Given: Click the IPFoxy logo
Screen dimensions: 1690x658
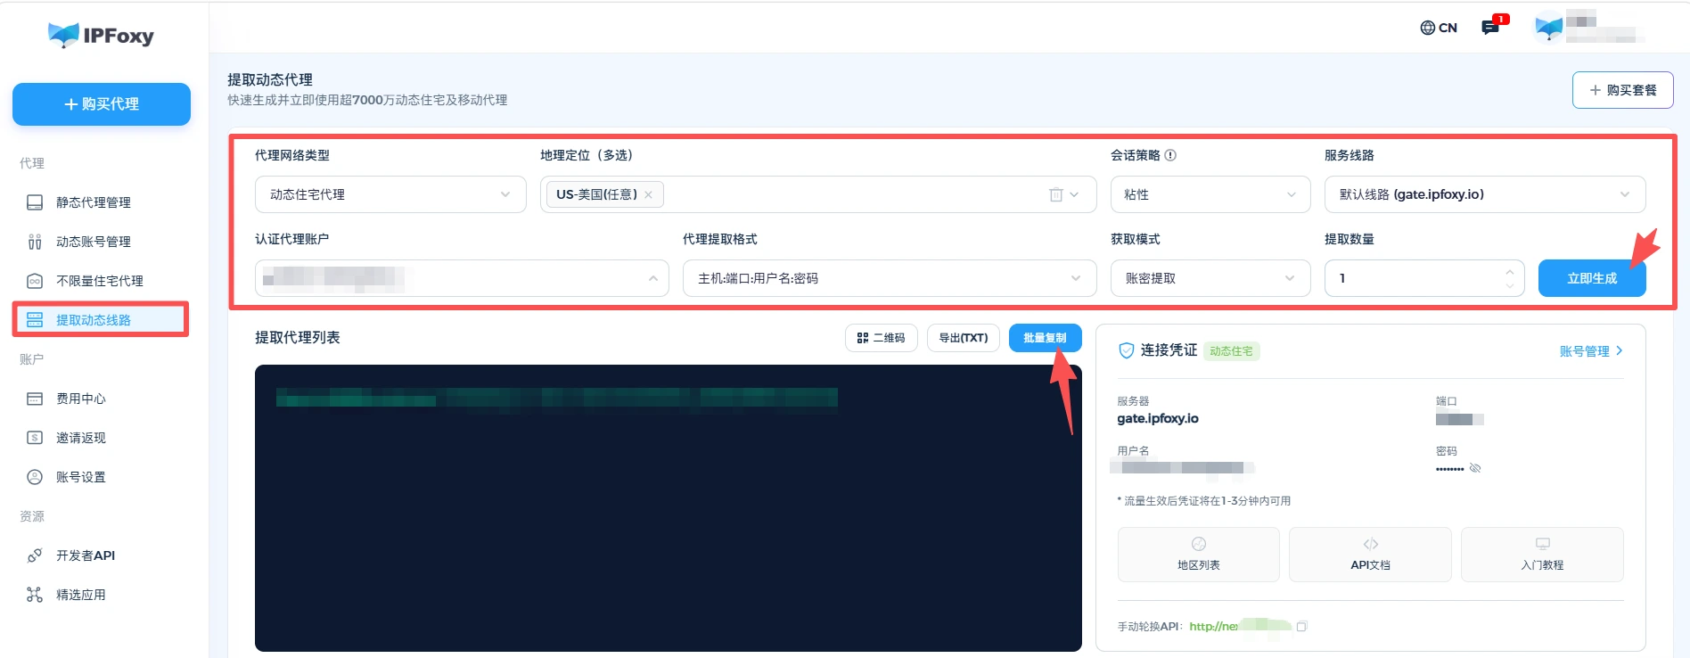Looking at the screenshot, I should click(101, 35).
